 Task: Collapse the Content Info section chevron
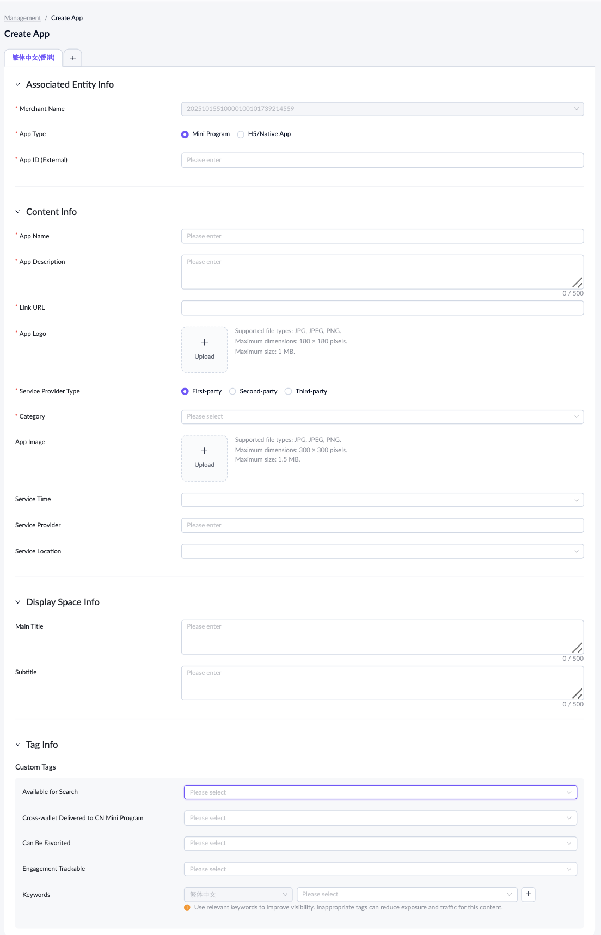(17, 212)
